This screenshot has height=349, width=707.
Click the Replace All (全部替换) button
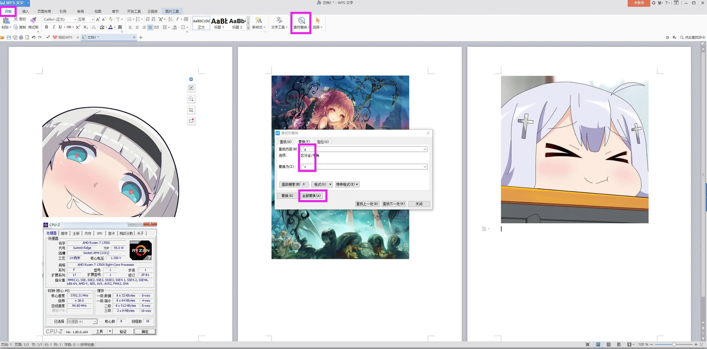pyautogui.click(x=311, y=196)
